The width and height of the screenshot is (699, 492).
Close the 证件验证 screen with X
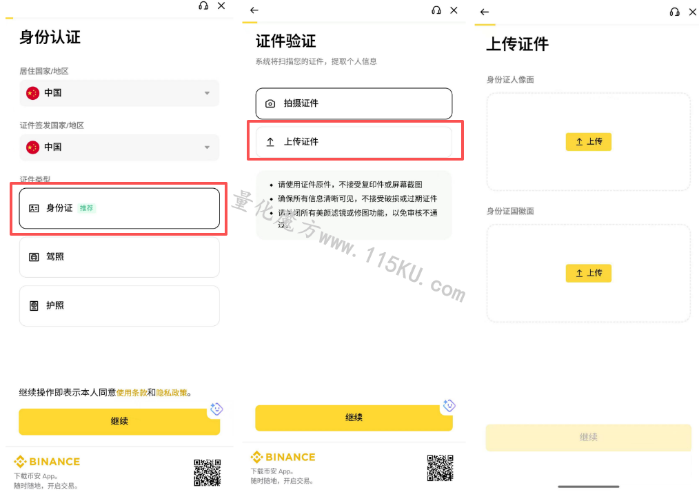454,10
